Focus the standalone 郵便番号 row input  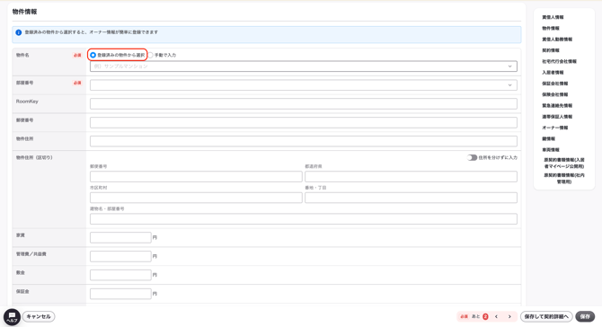(304, 122)
